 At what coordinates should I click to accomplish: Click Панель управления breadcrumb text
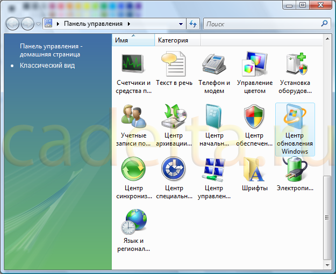click(x=93, y=24)
